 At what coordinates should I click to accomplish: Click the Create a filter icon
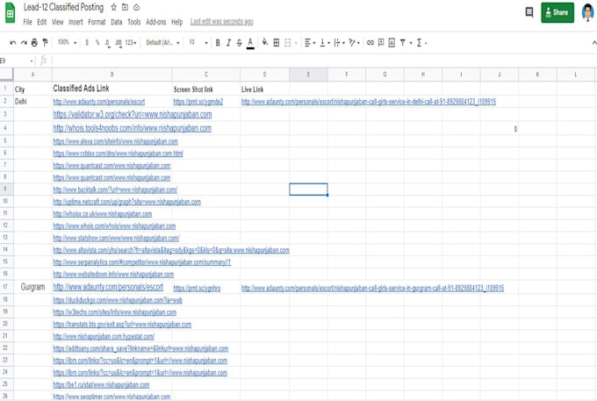(403, 43)
